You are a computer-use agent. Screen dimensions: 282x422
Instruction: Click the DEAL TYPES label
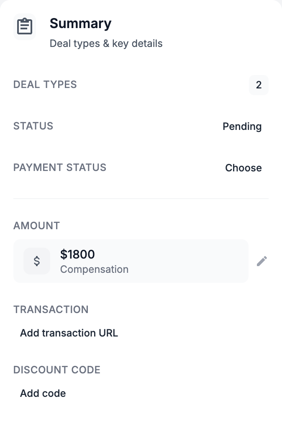pyautogui.click(x=45, y=85)
